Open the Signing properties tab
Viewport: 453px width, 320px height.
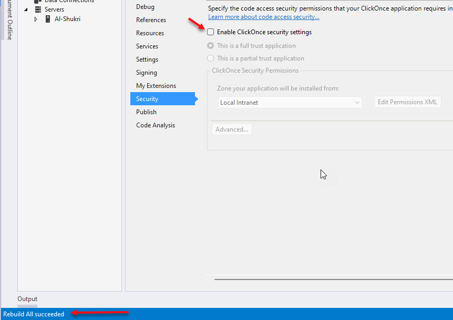pos(146,73)
